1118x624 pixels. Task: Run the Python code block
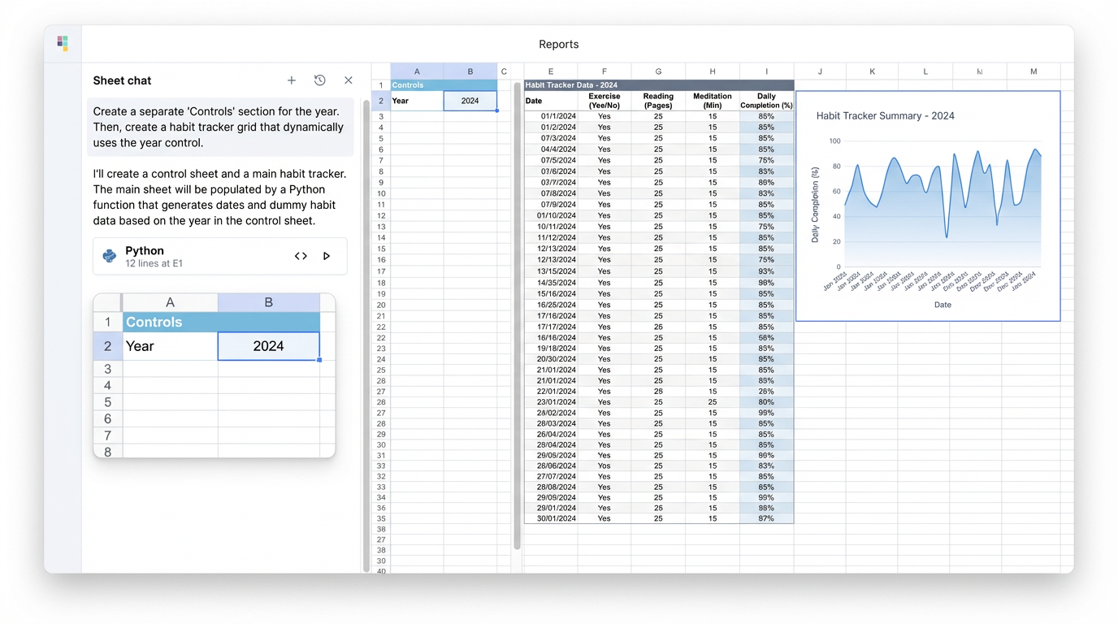tap(327, 256)
